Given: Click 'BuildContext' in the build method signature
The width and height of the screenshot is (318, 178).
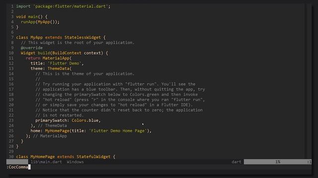Looking at the screenshot, I should [x=67, y=53].
